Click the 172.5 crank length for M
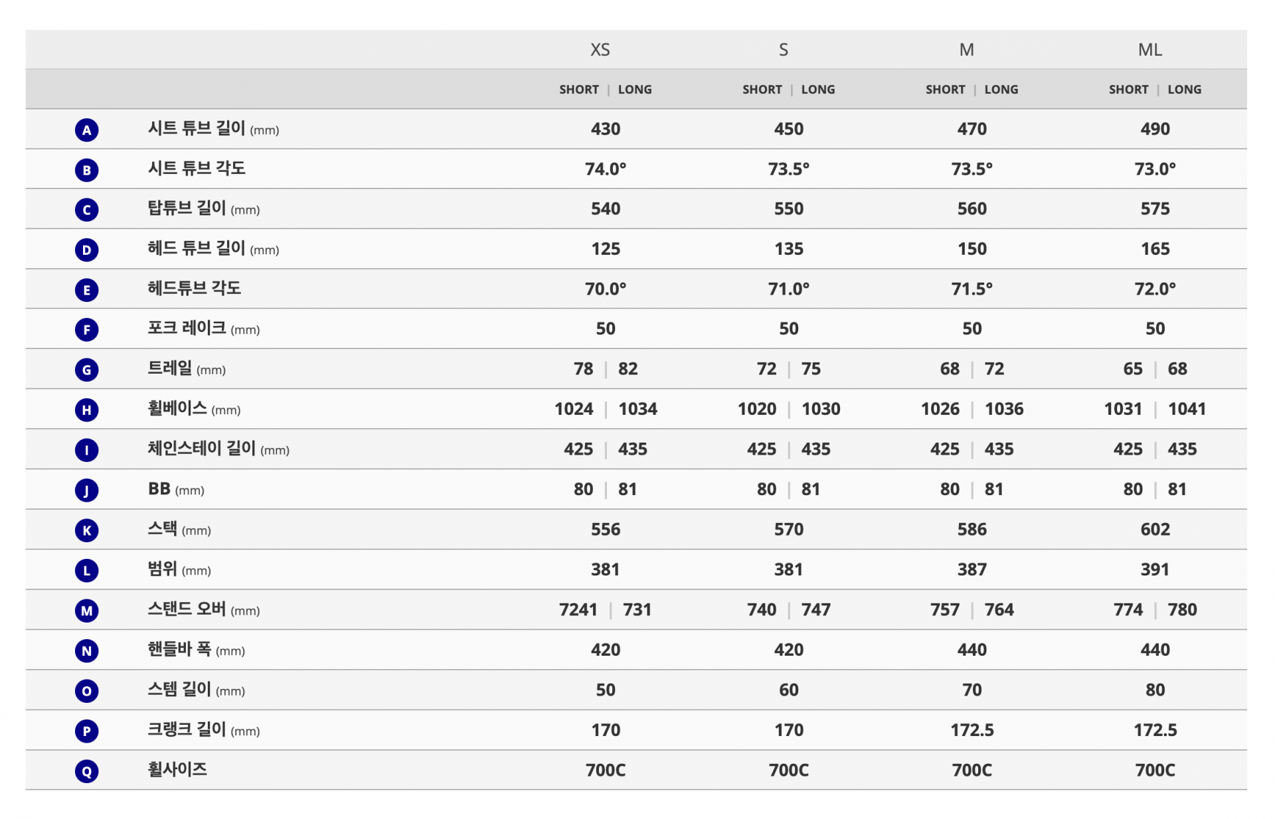Image resolution: width=1275 pixels, height=819 pixels. pyautogui.click(x=972, y=730)
